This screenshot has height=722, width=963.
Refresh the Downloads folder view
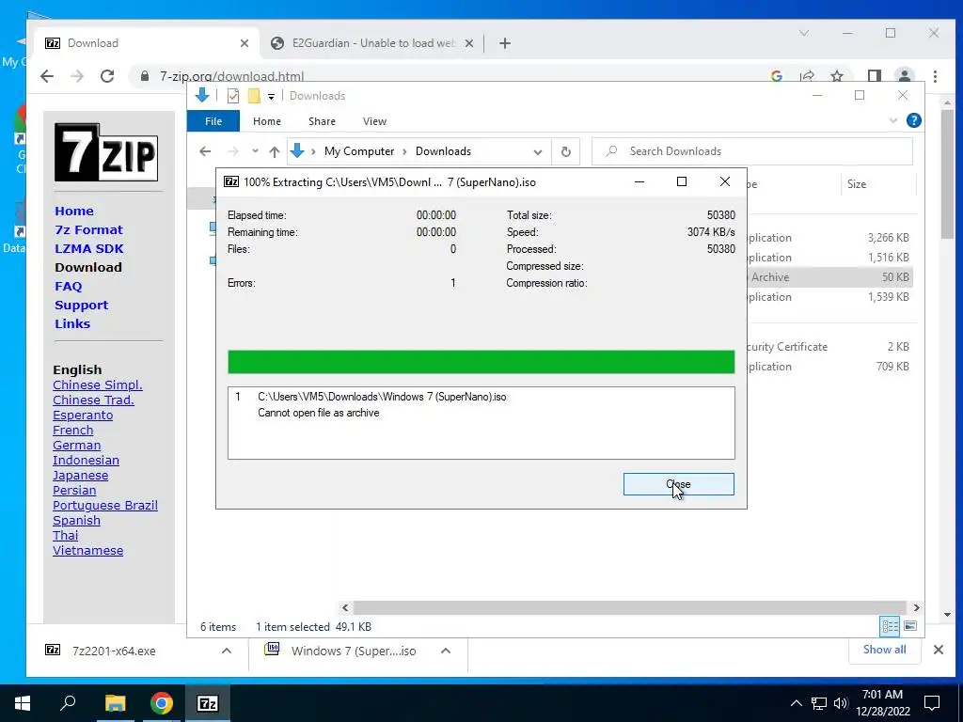565,151
